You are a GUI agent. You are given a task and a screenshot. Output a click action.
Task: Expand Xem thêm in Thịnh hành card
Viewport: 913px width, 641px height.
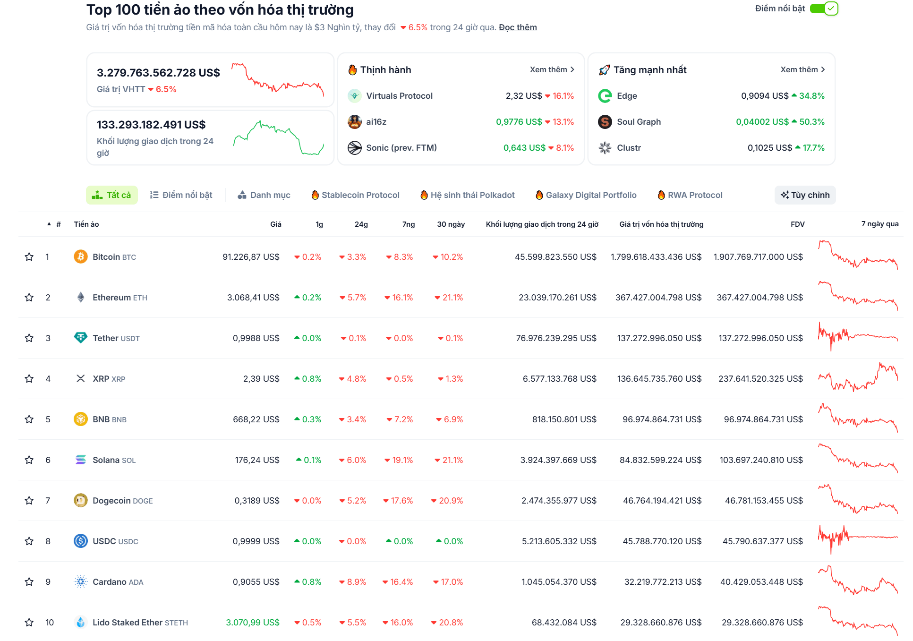tap(552, 69)
